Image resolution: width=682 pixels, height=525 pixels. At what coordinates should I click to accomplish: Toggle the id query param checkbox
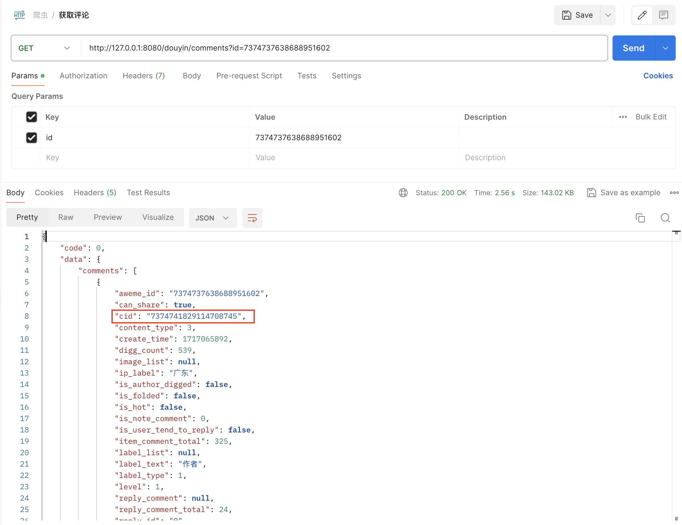(31, 137)
